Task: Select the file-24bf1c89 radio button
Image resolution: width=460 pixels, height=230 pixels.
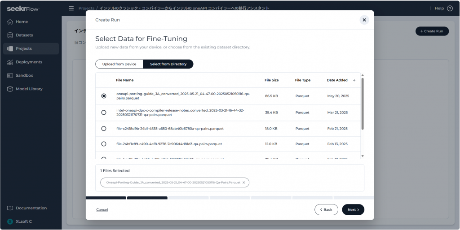Action: click(x=104, y=144)
